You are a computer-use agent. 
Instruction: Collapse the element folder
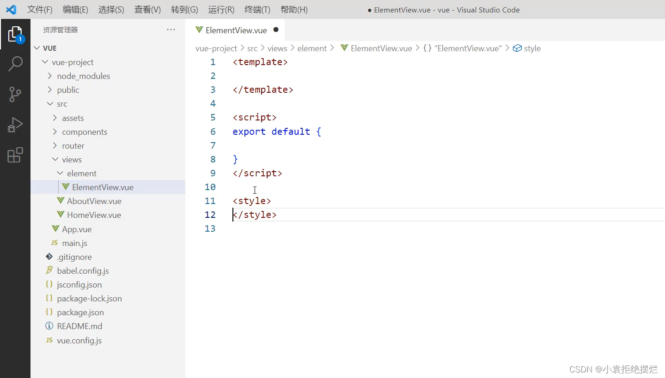60,173
